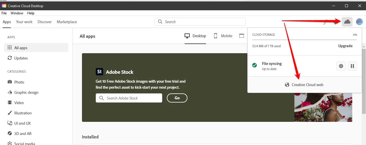
Task: Click the Adobe Stock promo photo
Action: [323, 107]
